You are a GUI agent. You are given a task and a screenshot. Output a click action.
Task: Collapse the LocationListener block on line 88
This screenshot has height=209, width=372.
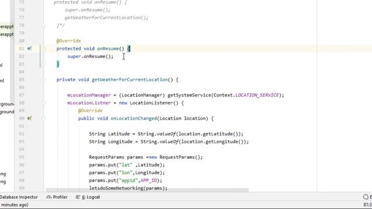[x=44, y=103]
